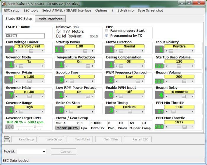Open the Toolstick port dropdown
The height and width of the screenshot is (165, 207).
(x=44, y=151)
